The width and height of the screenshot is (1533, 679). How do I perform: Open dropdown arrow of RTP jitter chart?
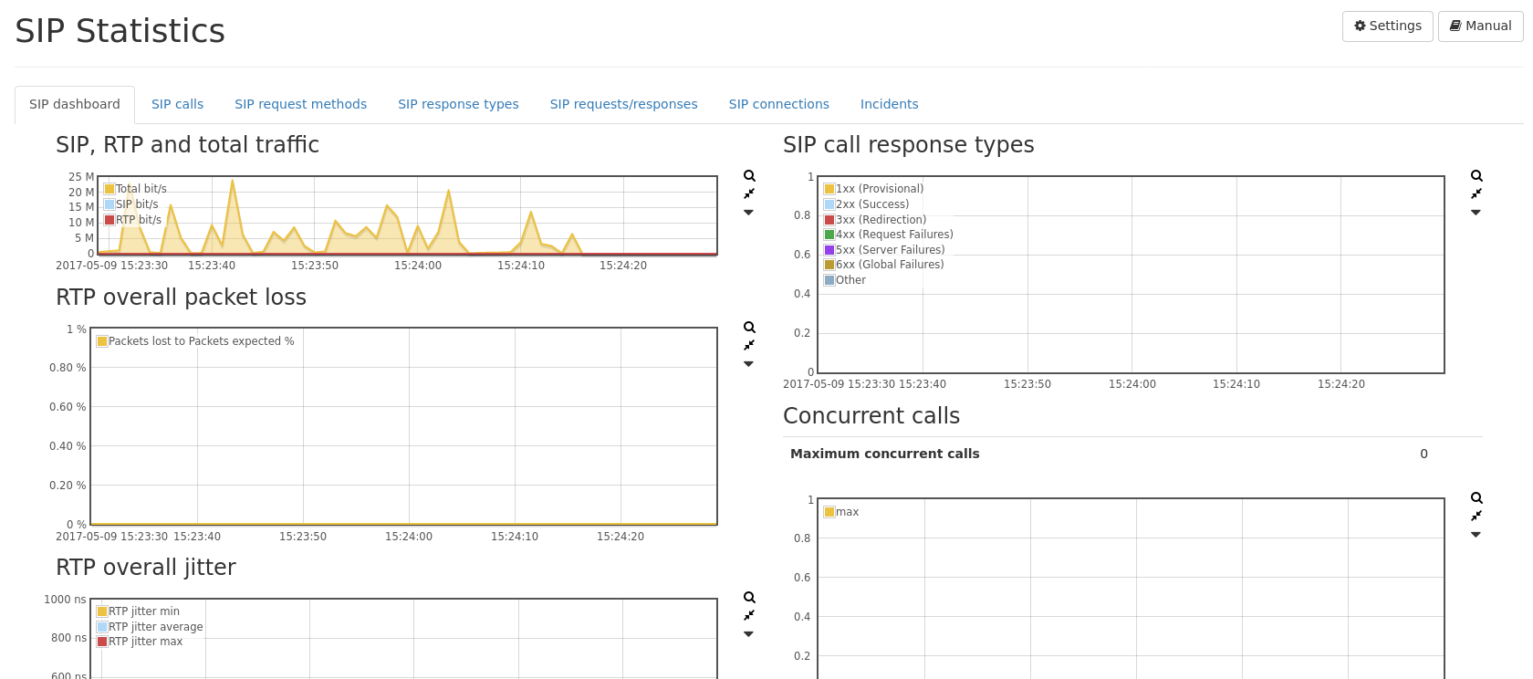click(748, 634)
